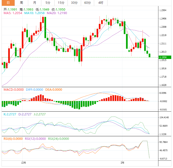Click the DEA value label
This screenshot has width=173, height=168.
tap(54, 90)
